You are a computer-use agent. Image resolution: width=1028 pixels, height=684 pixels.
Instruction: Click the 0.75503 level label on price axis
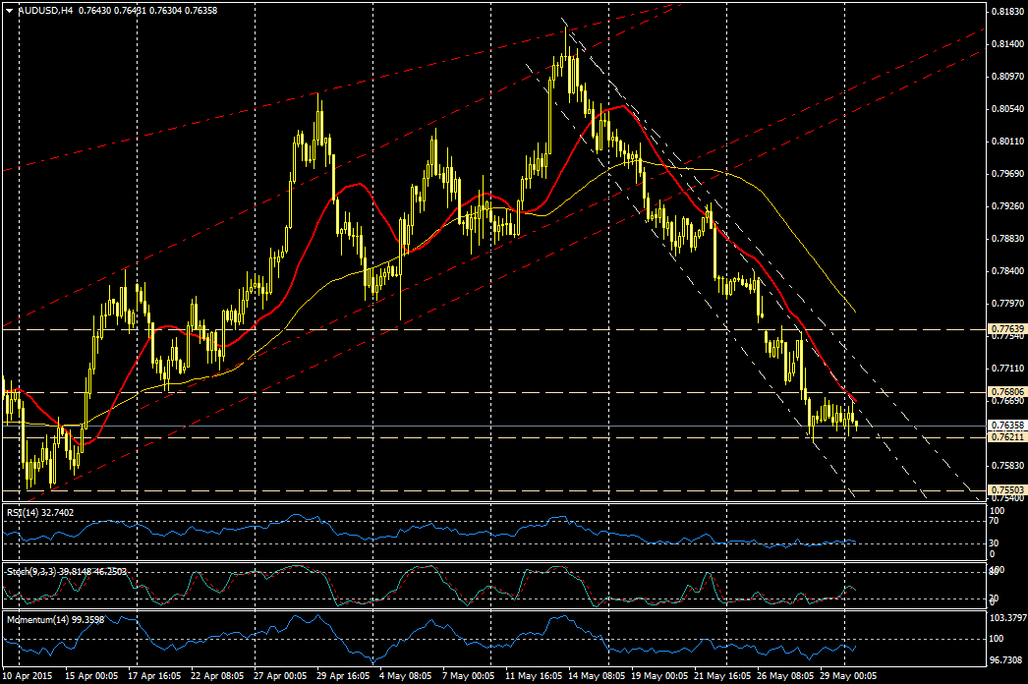click(x=1005, y=488)
